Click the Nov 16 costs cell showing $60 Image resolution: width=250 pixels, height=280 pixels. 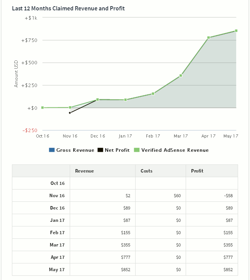[x=177, y=196]
